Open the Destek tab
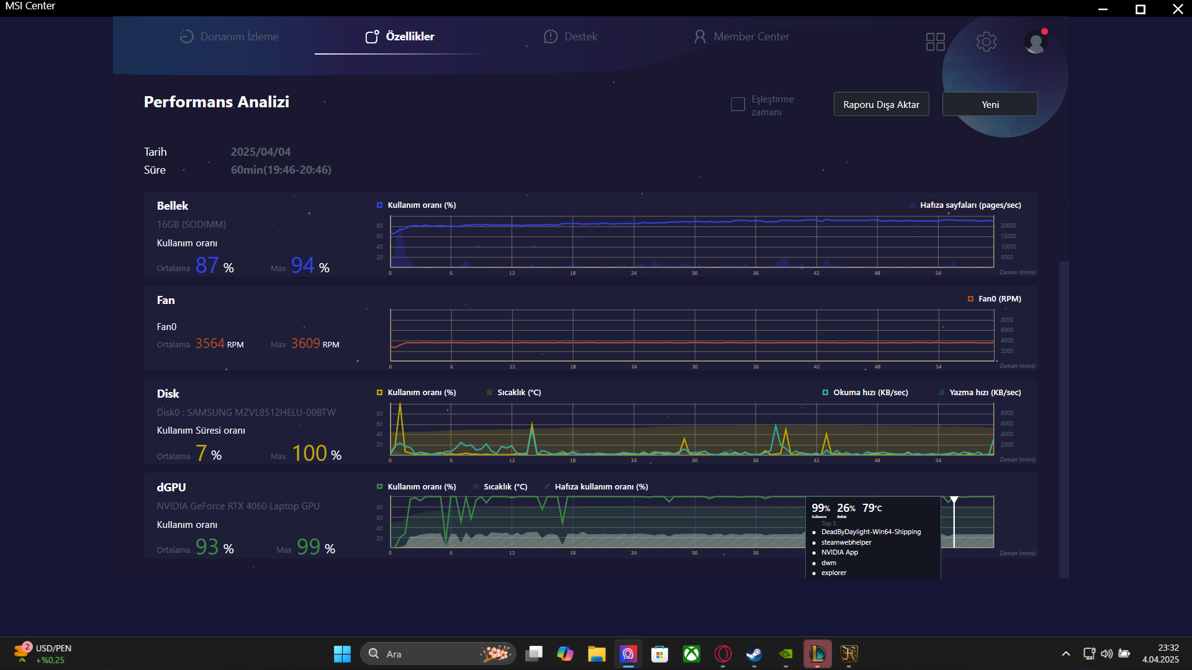 tap(570, 37)
